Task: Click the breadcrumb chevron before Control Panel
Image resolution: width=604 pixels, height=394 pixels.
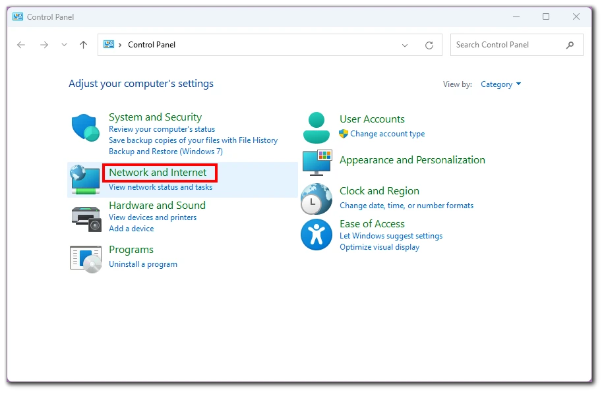Action: 120,45
